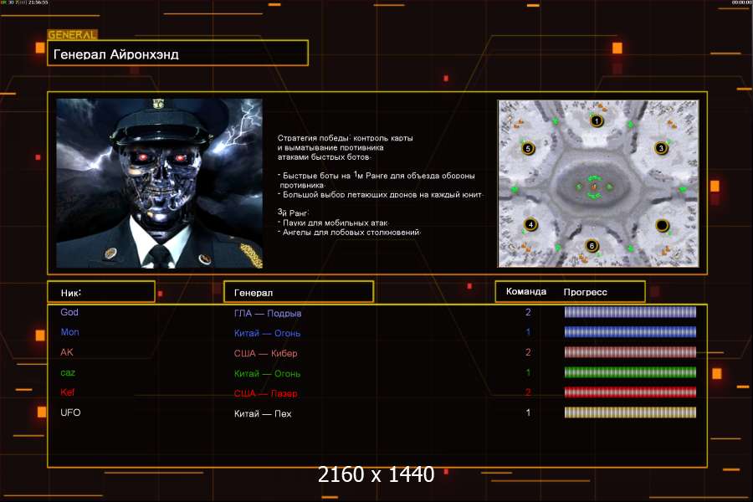
Task: Select start position marker 5 on minimap
Action: point(528,148)
